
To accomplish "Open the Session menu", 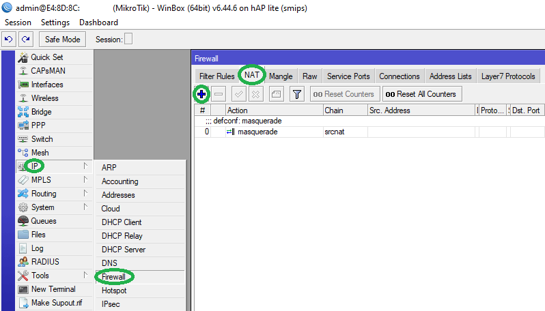I will pyautogui.click(x=18, y=23).
